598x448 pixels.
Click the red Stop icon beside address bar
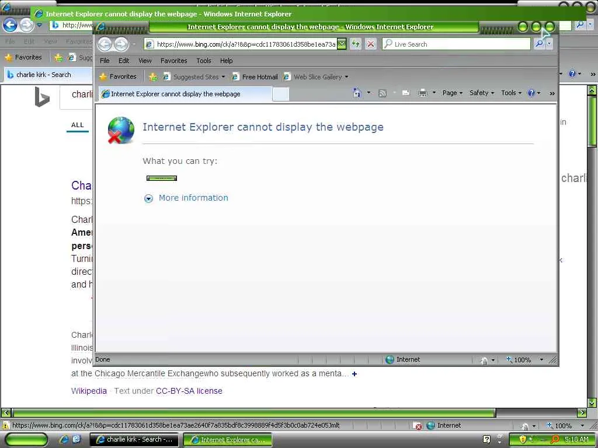370,44
